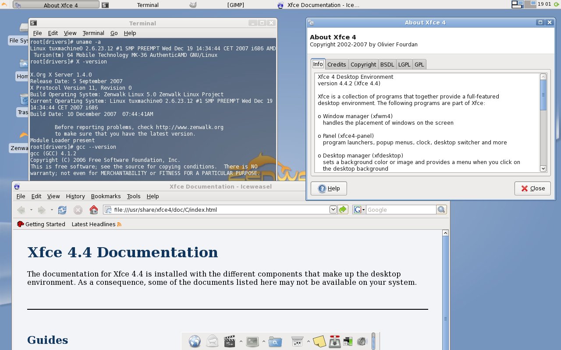Open the Getting Started bookmark
Screen dimensions: 561x350
click(x=41, y=224)
